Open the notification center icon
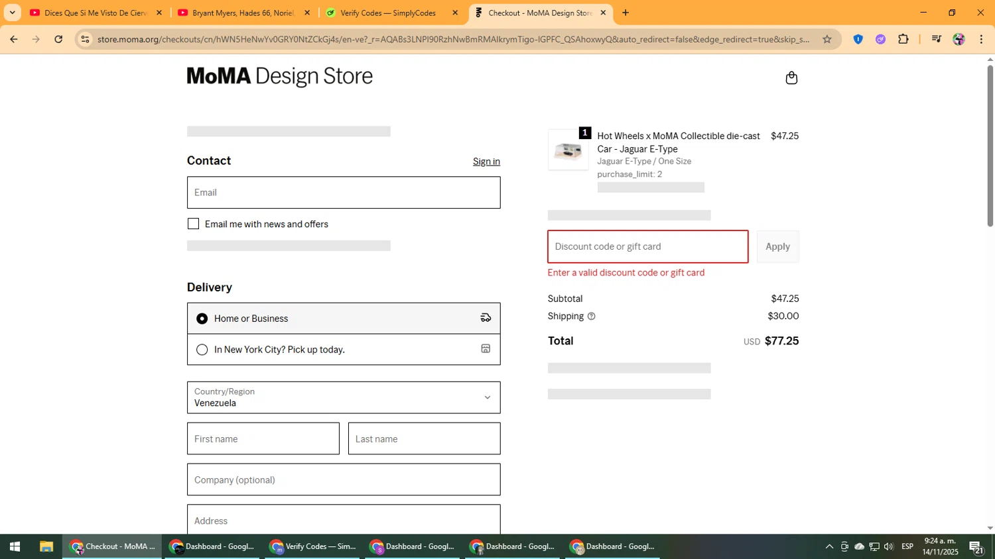 point(976,547)
